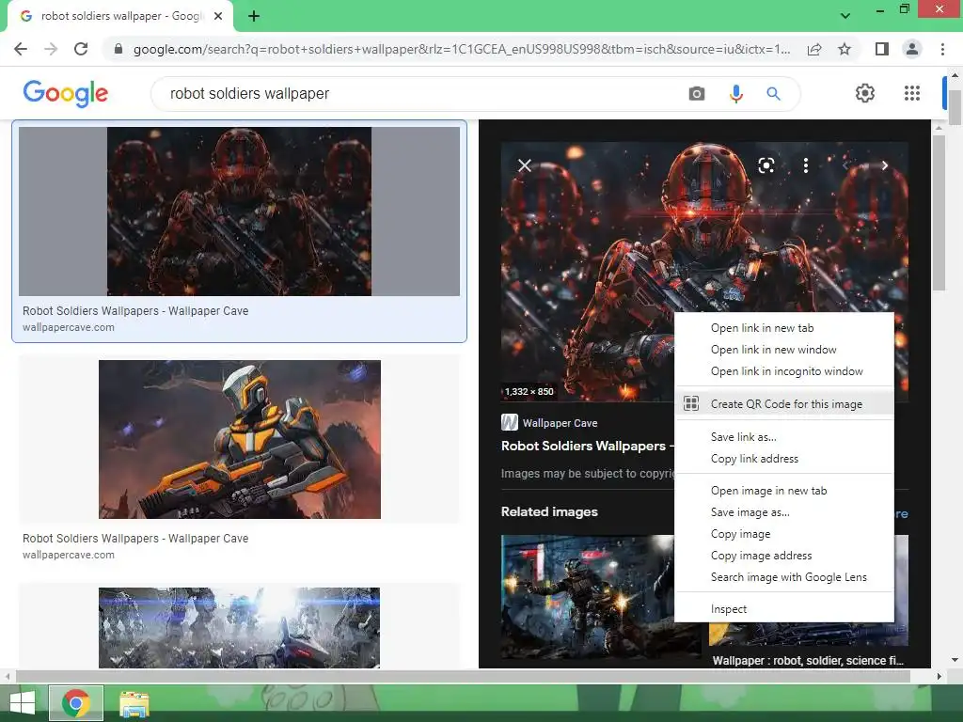Start voice search with the microphone
The height and width of the screenshot is (722, 963).
pyautogui.click(x=735, y=94)
